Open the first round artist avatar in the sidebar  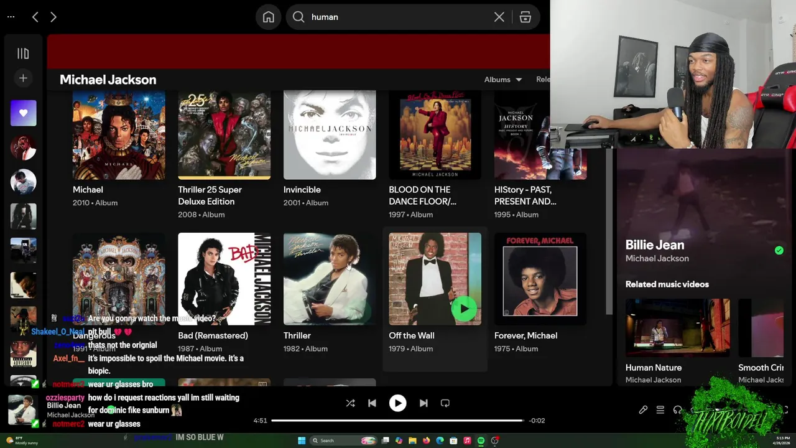[23, 147]
